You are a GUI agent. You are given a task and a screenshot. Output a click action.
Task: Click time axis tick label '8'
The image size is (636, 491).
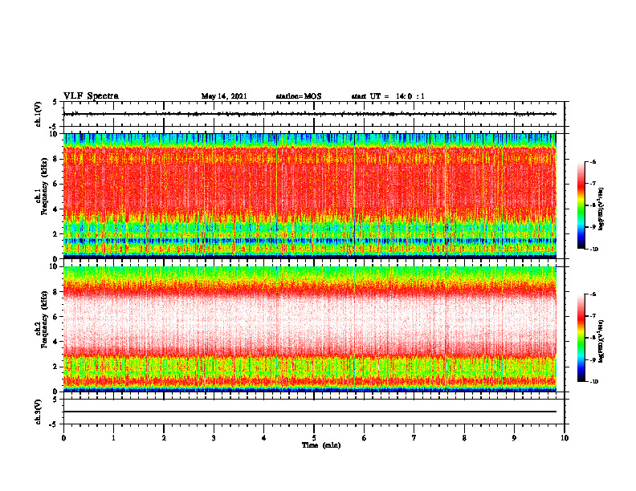[x=464, y=438]
